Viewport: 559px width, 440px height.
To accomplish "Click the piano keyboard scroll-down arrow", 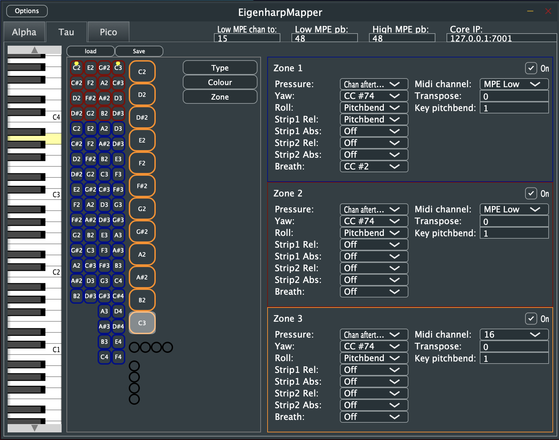I will click(x=35, y=428).
